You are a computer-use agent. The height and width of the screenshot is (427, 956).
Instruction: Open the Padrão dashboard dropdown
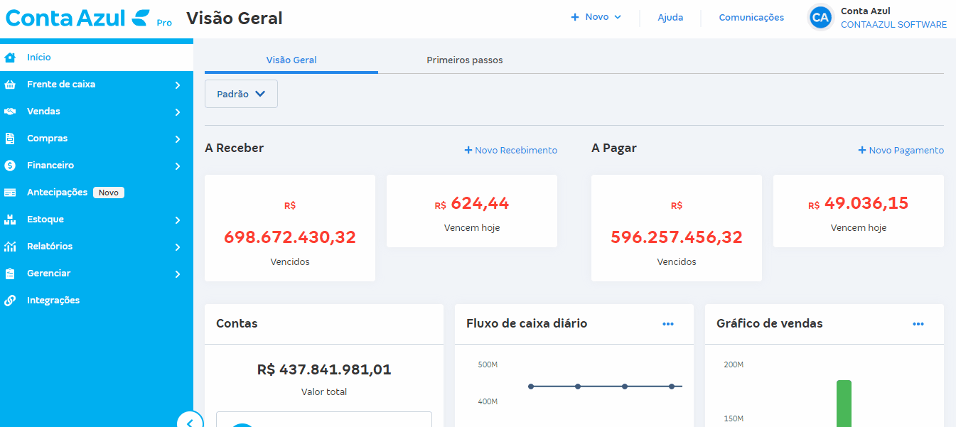point(241,94)
